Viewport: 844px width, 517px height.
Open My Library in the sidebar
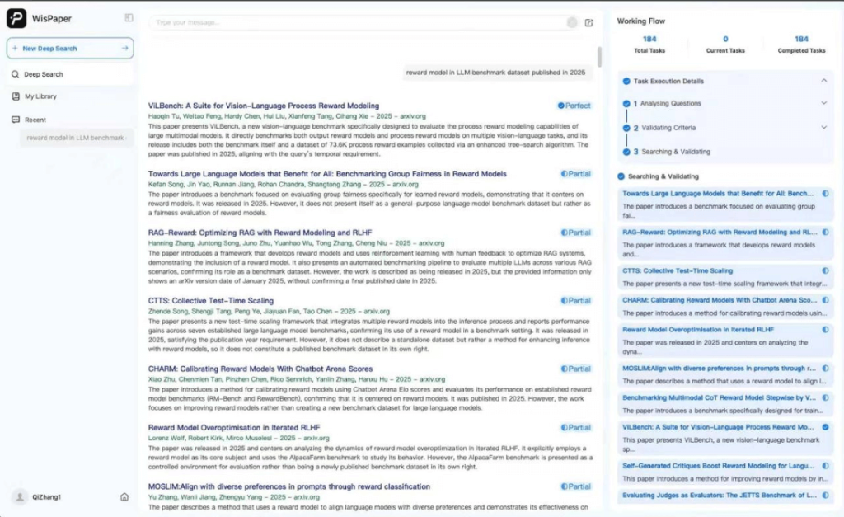40,96
